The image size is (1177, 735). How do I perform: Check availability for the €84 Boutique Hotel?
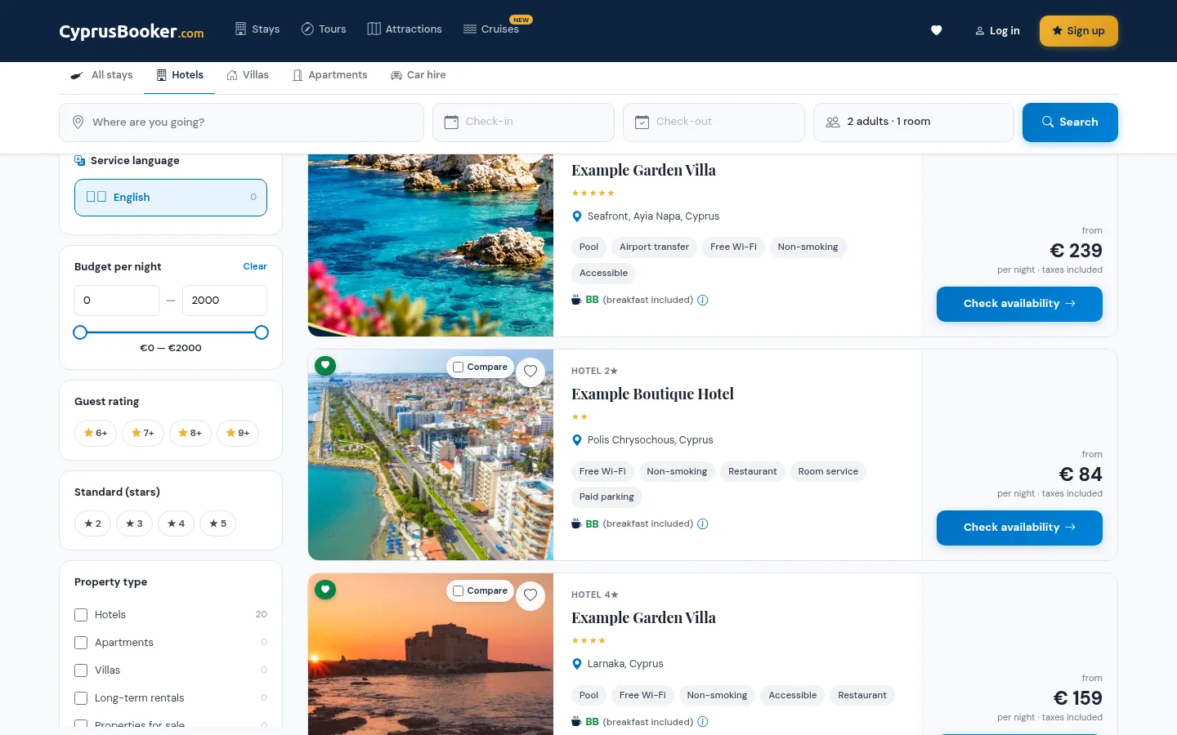click(x=1019, y=528)
